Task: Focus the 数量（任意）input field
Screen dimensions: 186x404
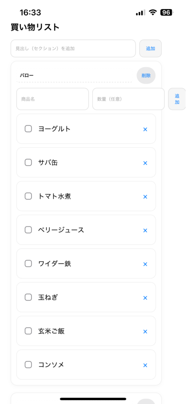Action: (x=129, y=99)
